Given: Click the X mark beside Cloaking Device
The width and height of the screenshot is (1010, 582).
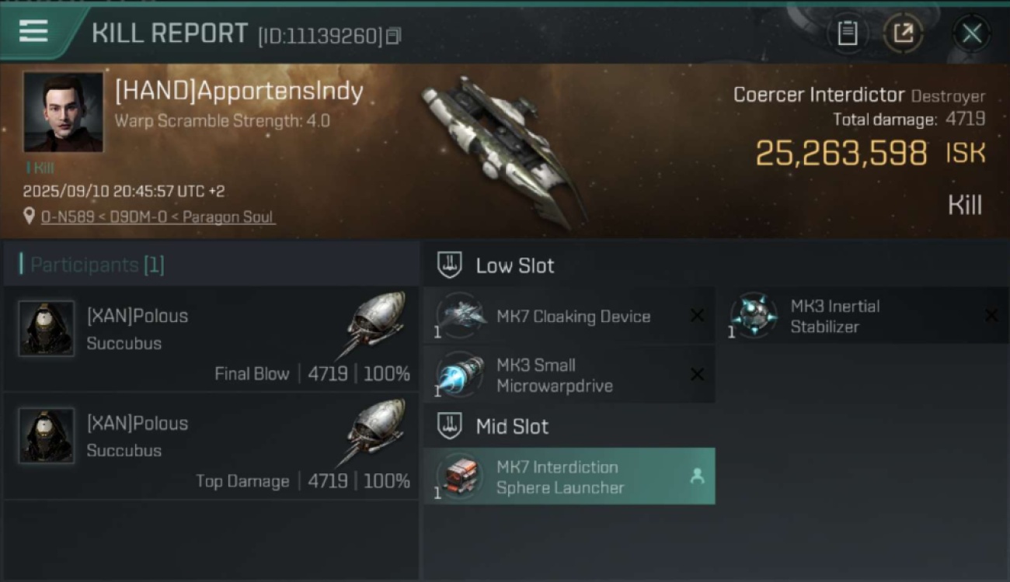Looking at the screenshot, I should point(697,315).
